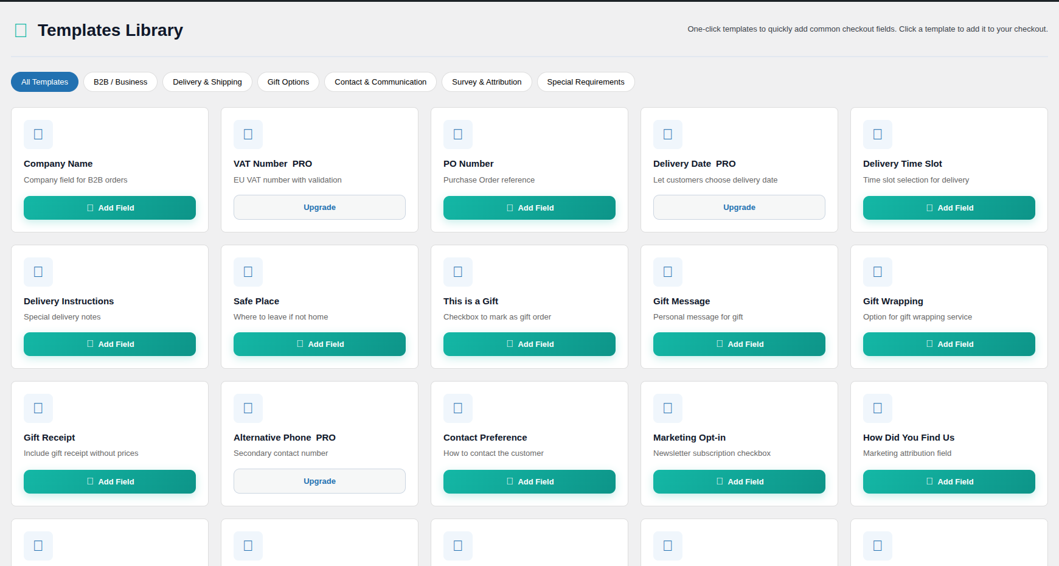Add the Contact Preference field

(x=529, y=482)
